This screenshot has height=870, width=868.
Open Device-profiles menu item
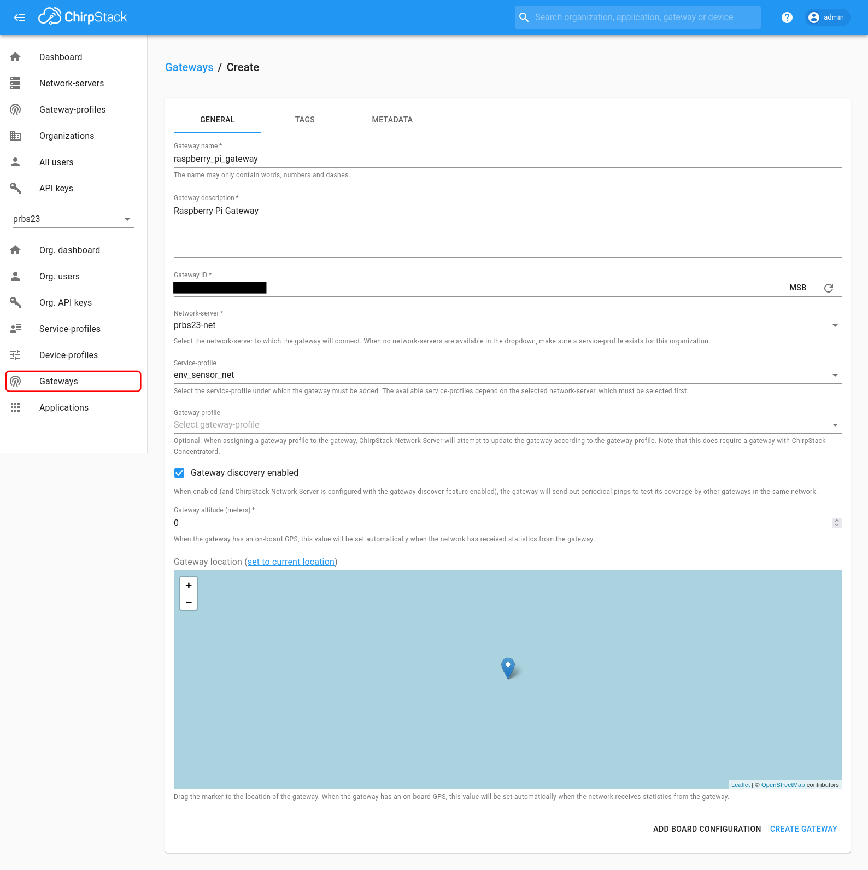click(73, 355)
